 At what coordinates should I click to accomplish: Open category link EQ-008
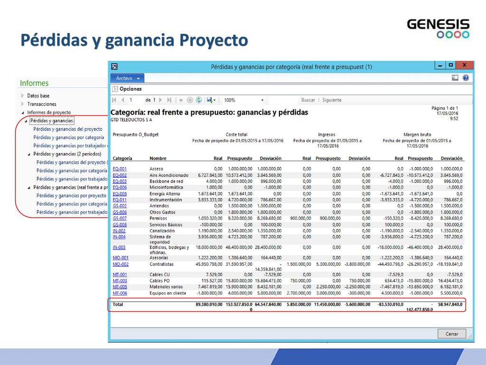point(120,194)
